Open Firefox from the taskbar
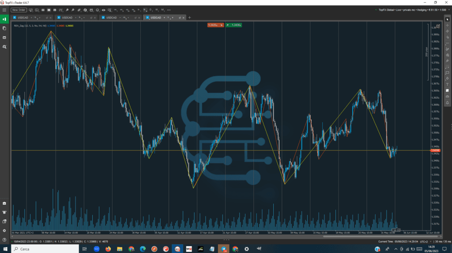 [108, 249]
